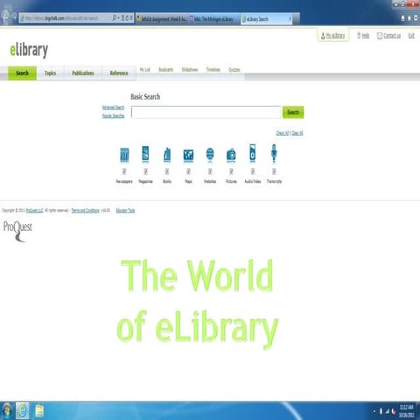The image size is (420, 420).
Task: Select the Audio/Video player icon
Action: point(253,153)
